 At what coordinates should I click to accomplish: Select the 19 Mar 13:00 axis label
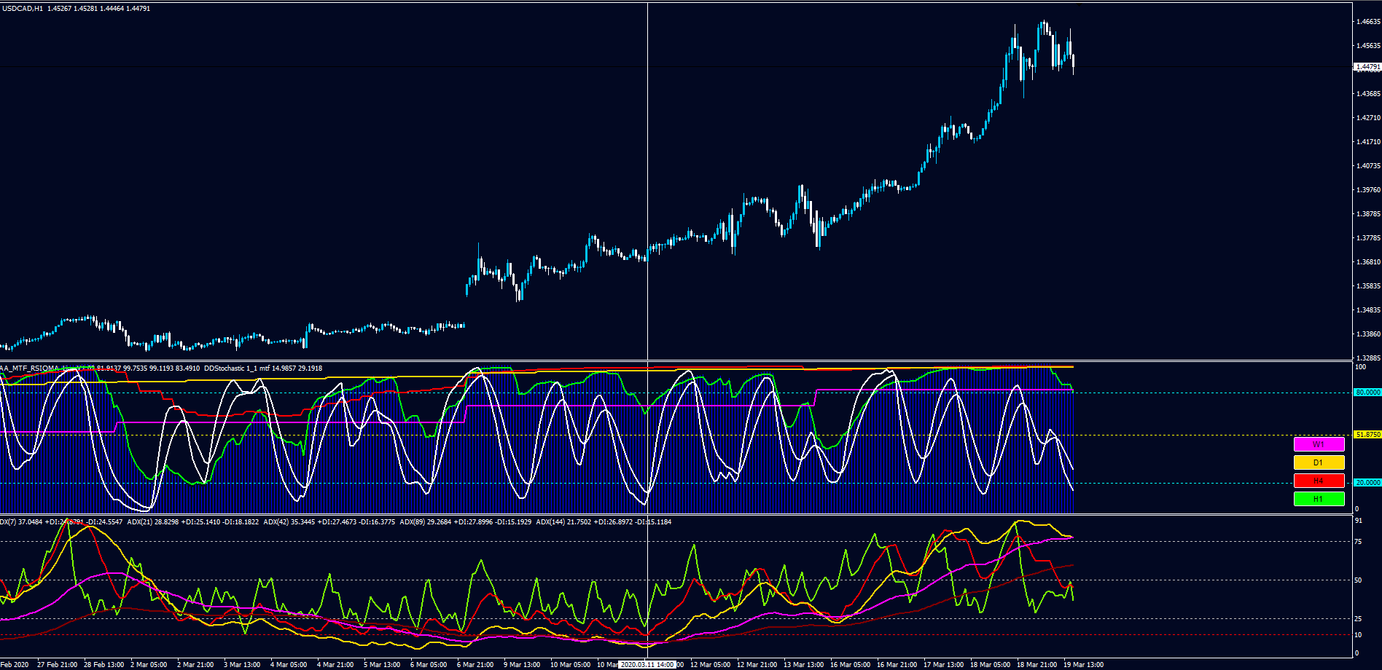[1083, 664]
